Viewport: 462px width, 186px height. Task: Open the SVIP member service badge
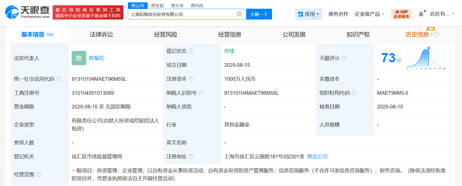pyautogui.click(x=401, y=14)
